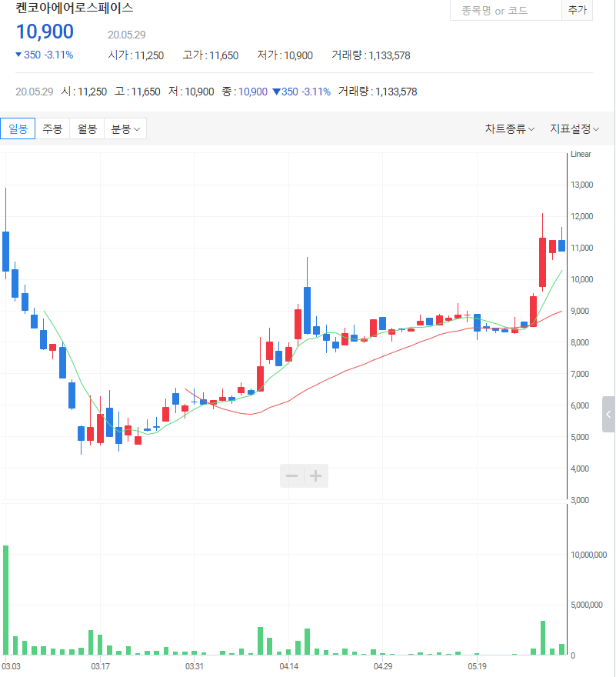This screenshot has width=616, height=677.
Task: Expand the side panel arrow handle
Action: pyautogui.click(x=608, y=414)
